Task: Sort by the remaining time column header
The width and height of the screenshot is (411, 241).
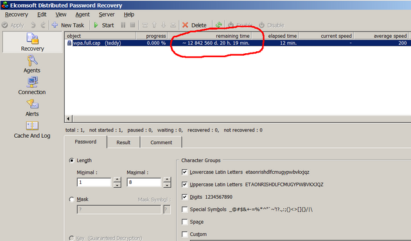Action: coord(209,36)
